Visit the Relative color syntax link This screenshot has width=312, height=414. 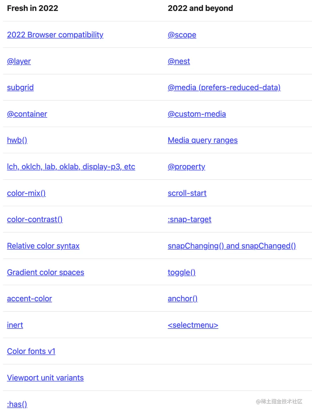click(x=43, y=246)
